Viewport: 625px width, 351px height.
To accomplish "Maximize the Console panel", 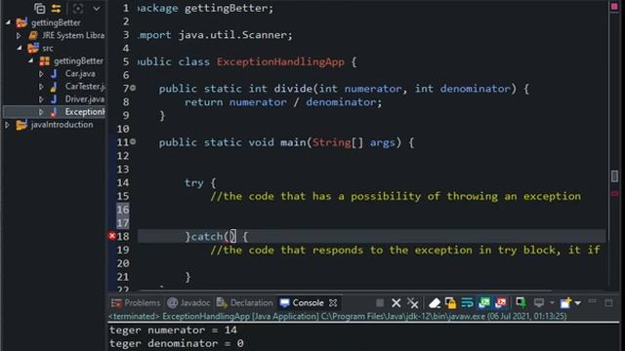I will 608,303.
